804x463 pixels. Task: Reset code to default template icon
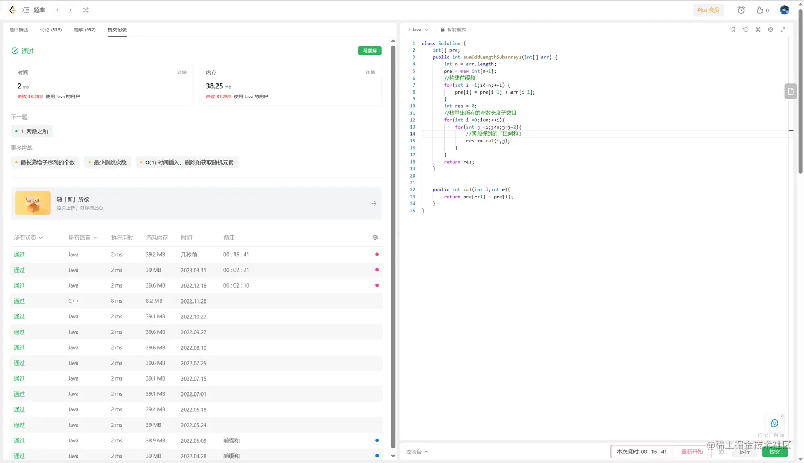pos(746,30)
